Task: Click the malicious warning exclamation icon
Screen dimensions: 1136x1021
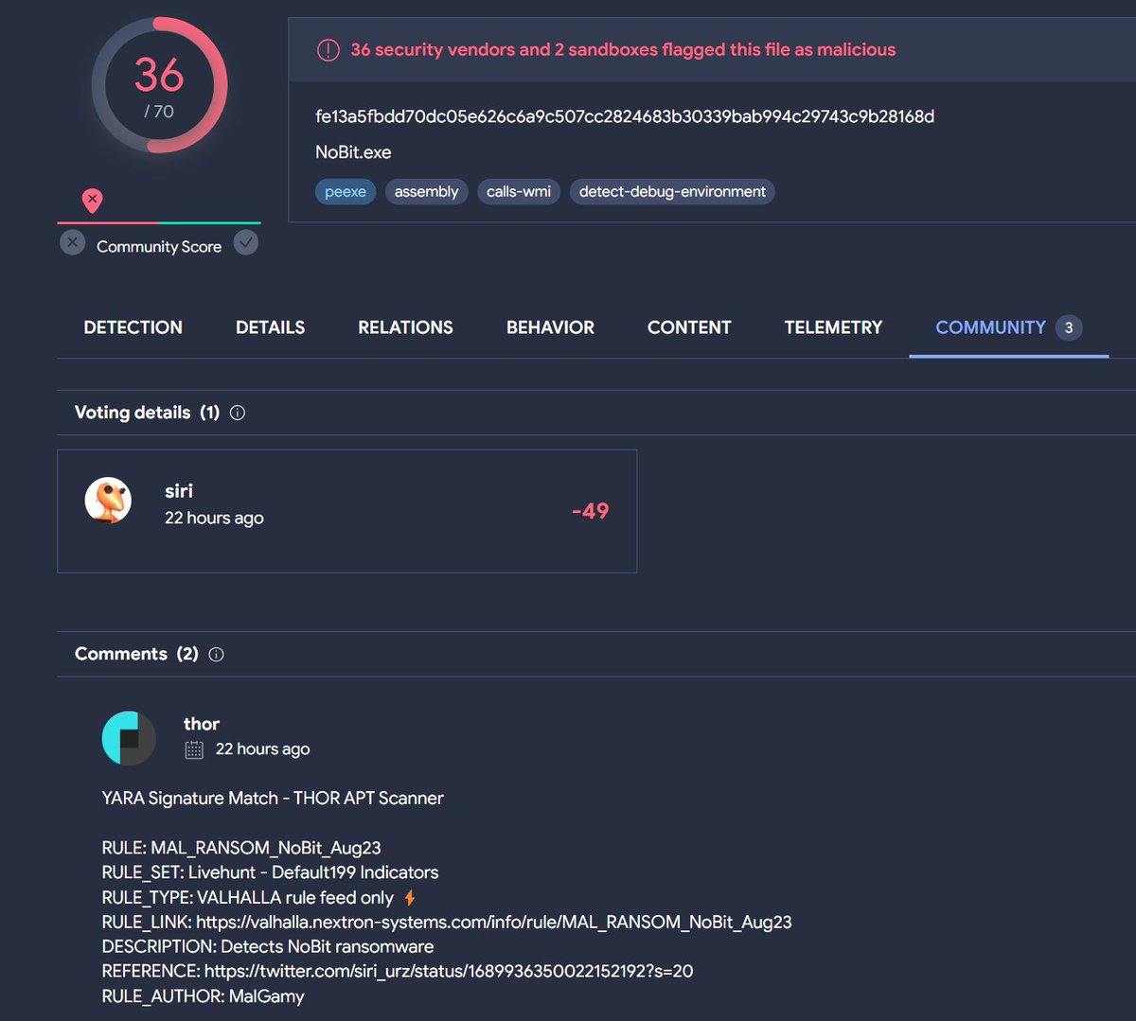Action: pyautogui.click(x=328, y=50)
